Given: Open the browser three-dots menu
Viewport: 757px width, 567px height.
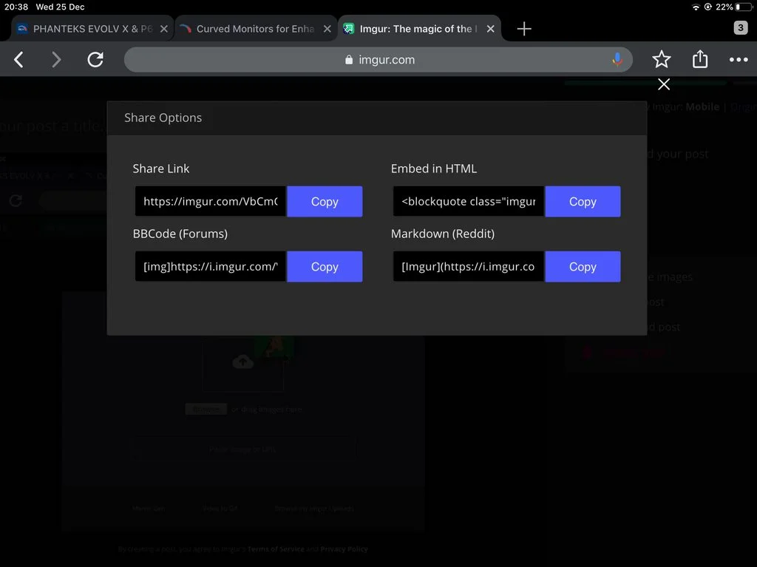Looking at the screenshot, I should coord(739,59).
